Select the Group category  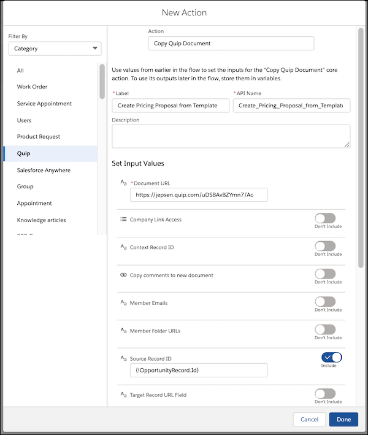(x=50, y=187)
